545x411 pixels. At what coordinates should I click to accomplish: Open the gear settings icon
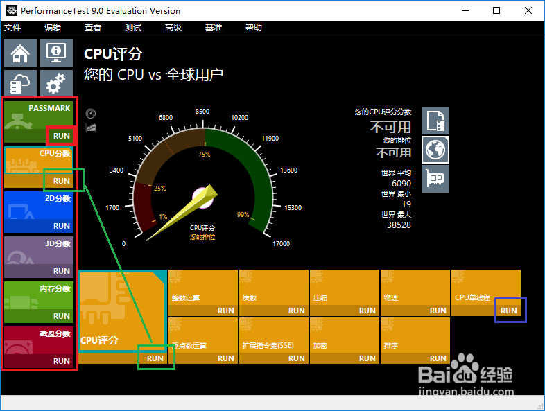pos(56,82)
